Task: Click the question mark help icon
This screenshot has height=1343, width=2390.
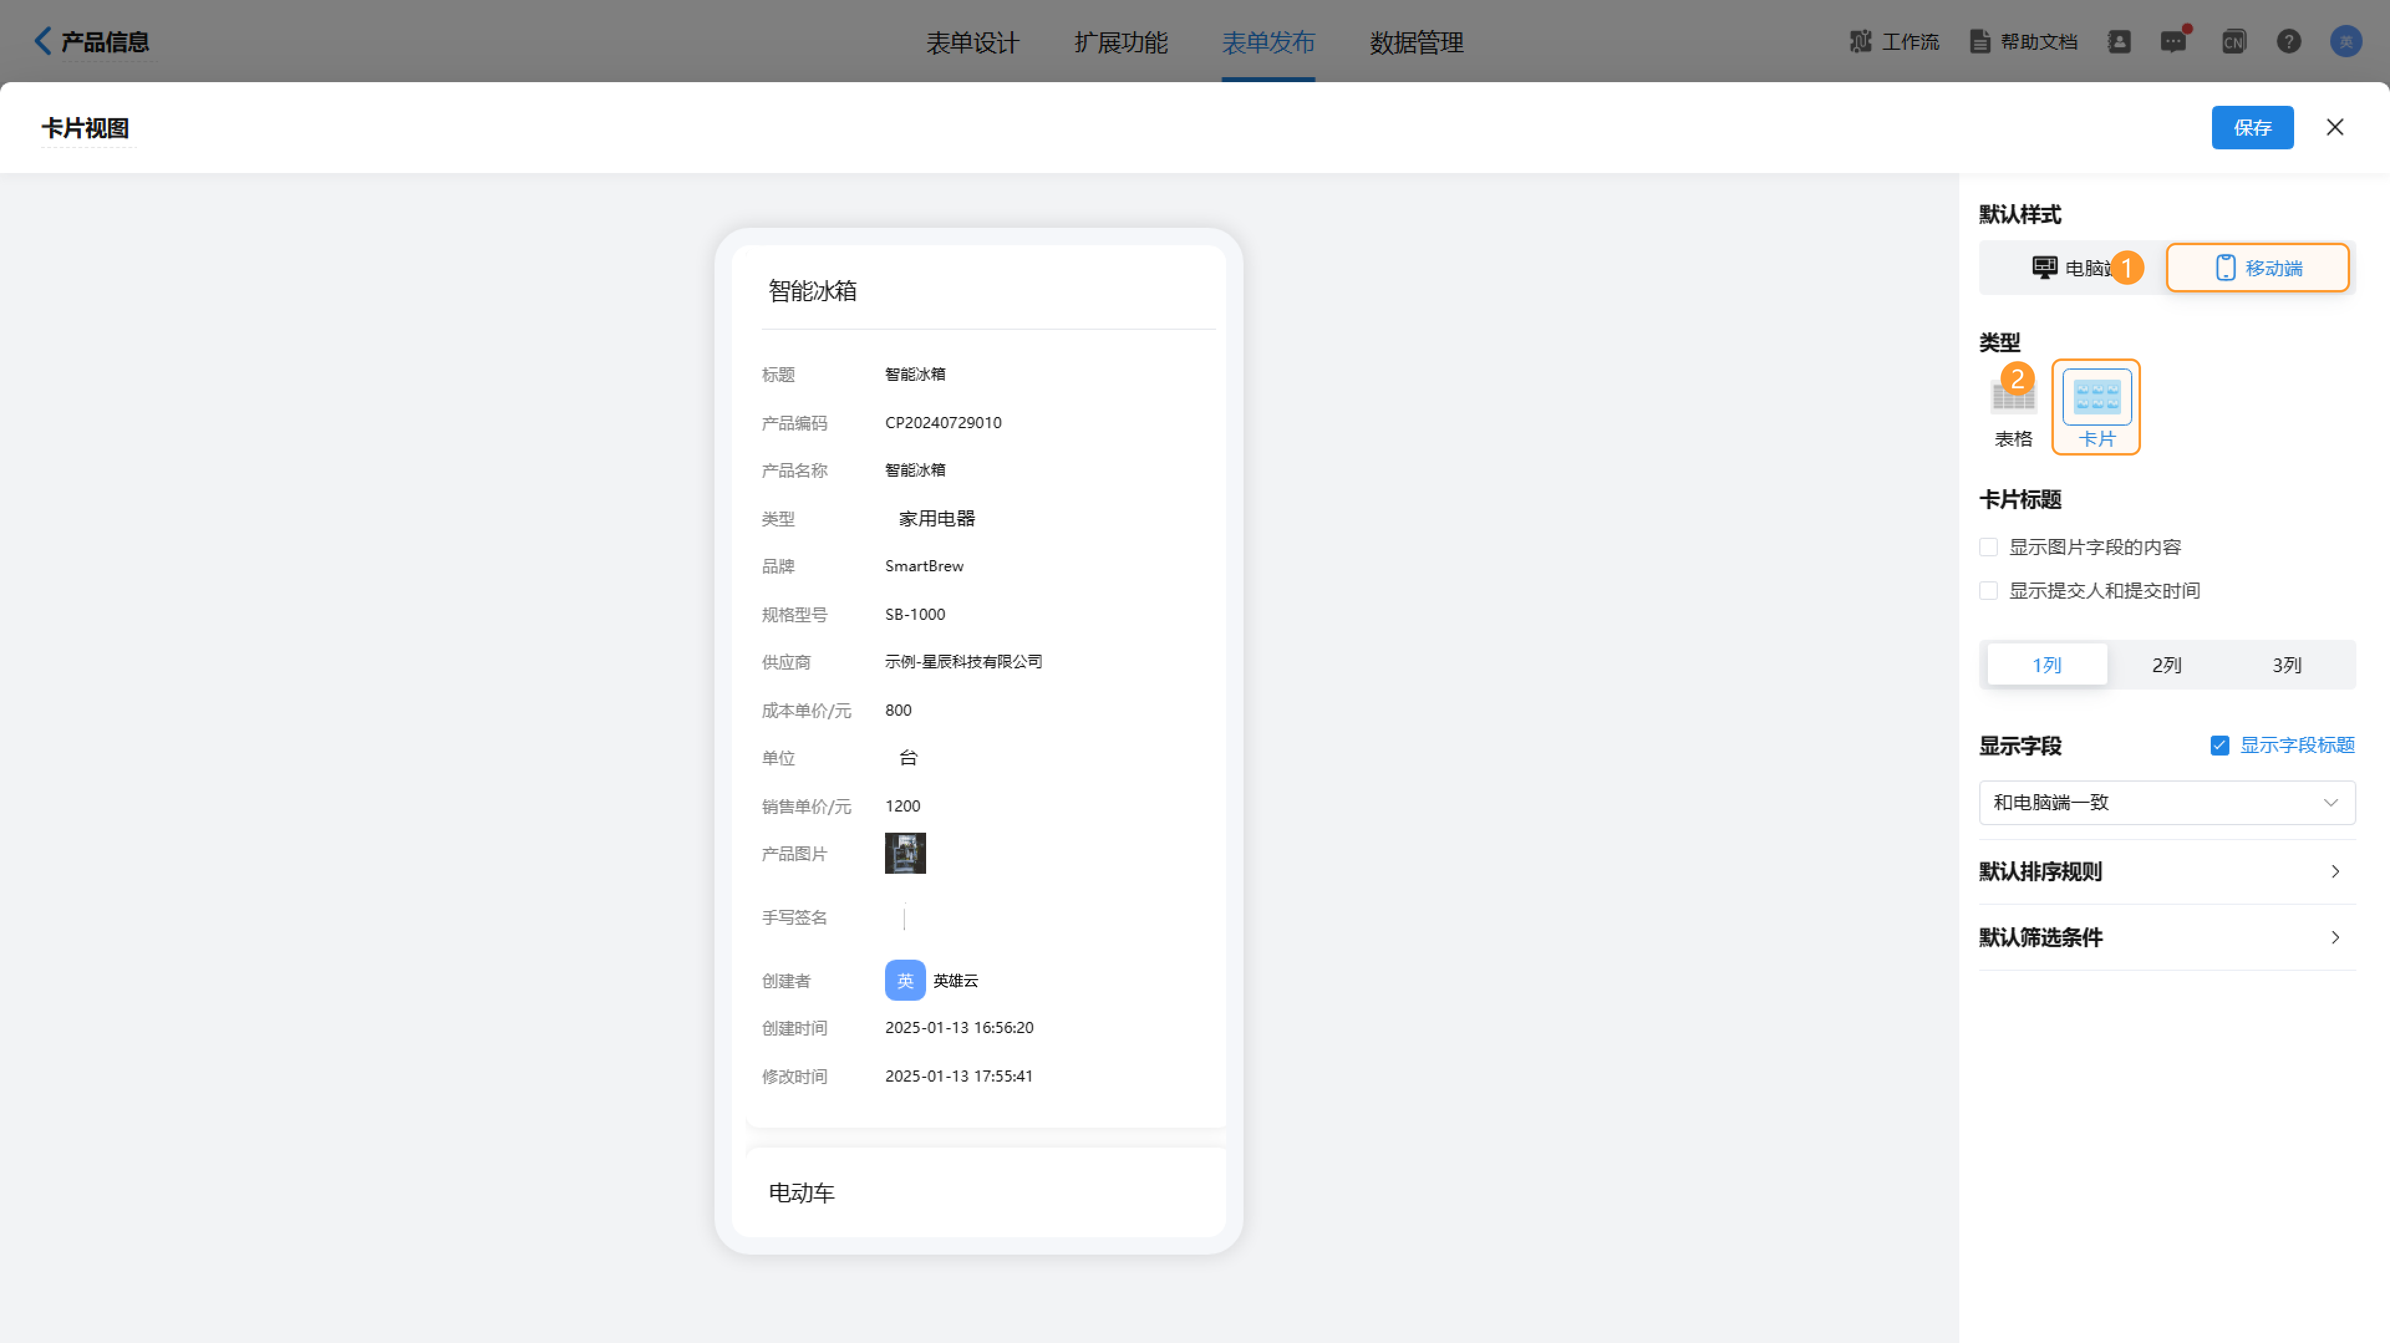Action: [2288, 42]
